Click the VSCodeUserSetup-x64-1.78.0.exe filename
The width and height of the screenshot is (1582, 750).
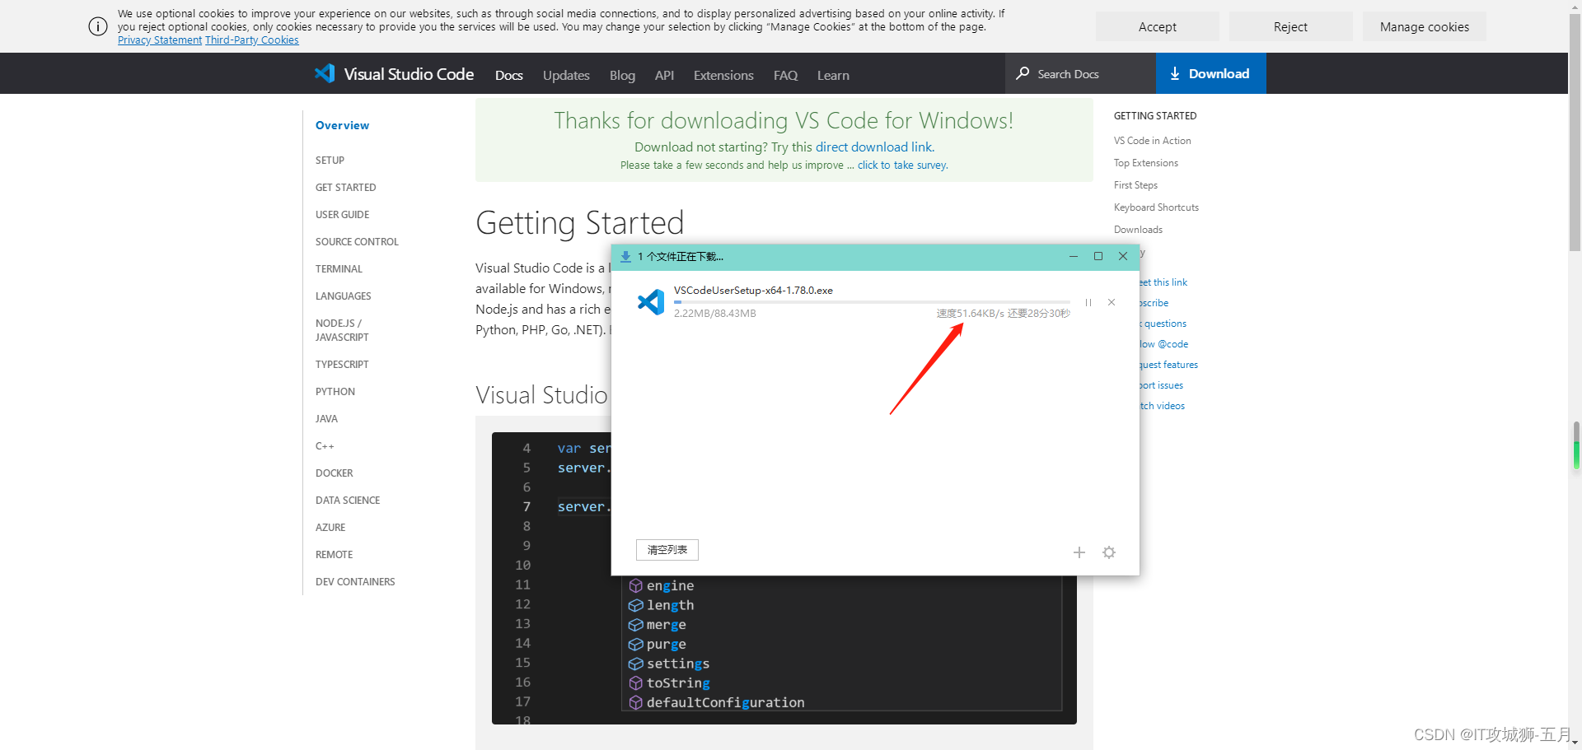coord(753,291)
